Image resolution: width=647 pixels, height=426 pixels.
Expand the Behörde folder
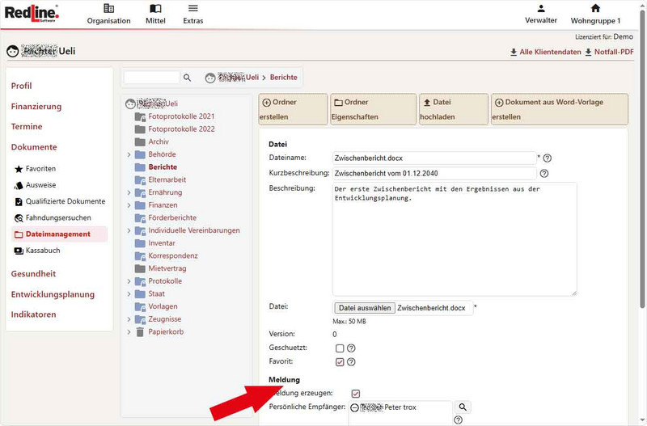coord(129,154)
